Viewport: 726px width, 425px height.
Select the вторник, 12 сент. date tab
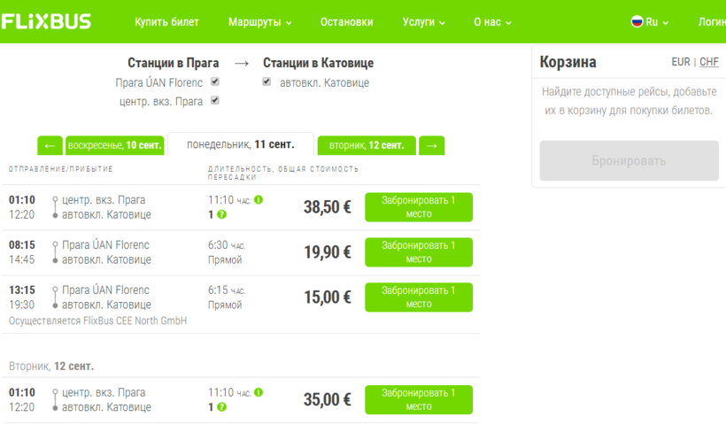coord(367,145)
